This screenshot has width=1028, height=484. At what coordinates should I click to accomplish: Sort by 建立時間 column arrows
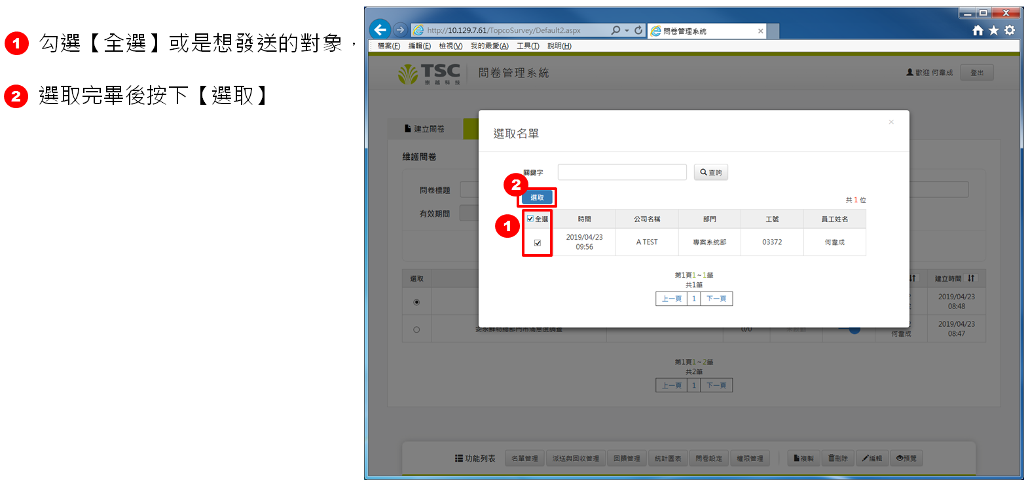971,278
